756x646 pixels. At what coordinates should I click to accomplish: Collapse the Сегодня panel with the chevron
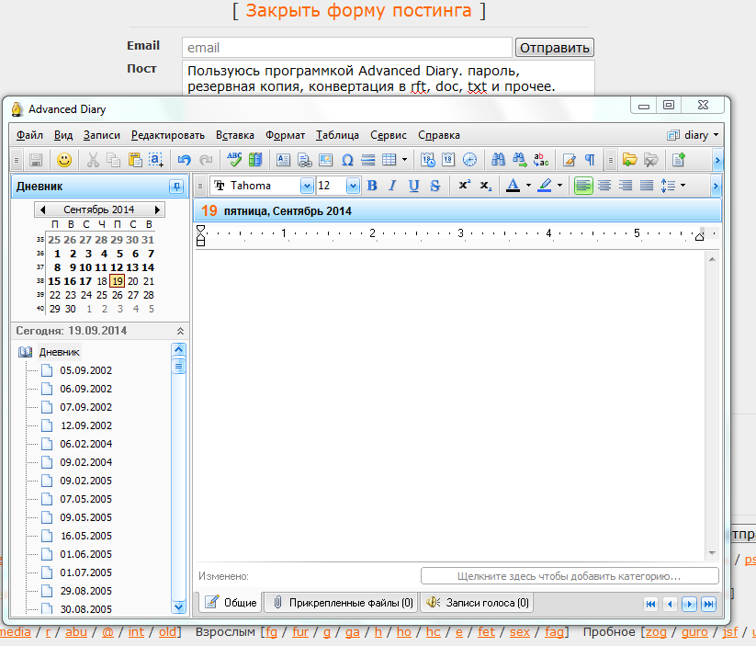[180, 331]
